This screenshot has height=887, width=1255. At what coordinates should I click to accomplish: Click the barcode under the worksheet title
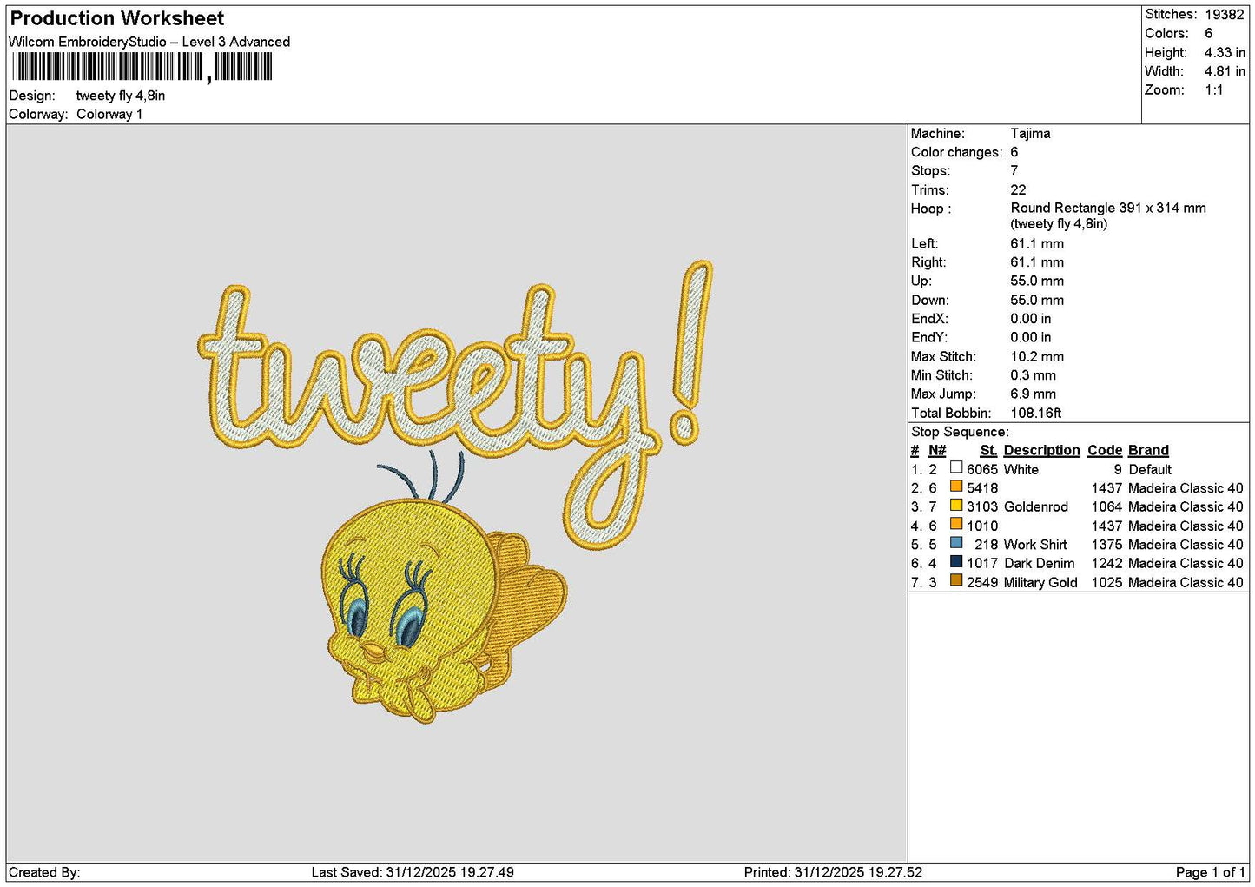coord(142,67)
